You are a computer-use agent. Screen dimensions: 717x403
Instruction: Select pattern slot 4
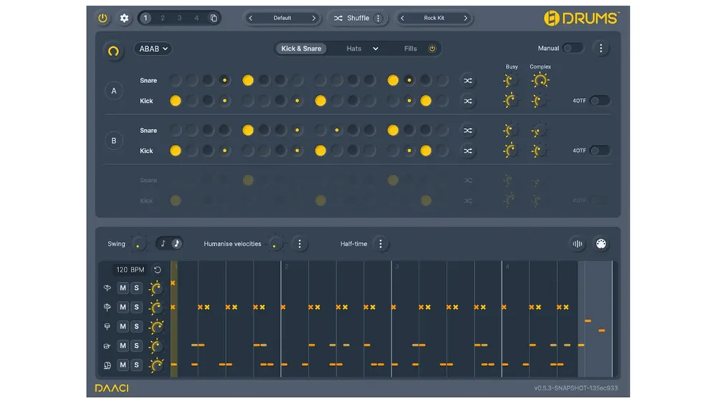pyautogui.click(x=196, y=17)
